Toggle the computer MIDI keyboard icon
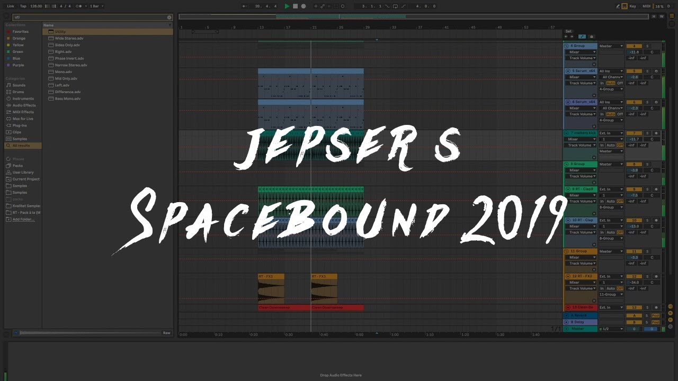 point(625,6)
